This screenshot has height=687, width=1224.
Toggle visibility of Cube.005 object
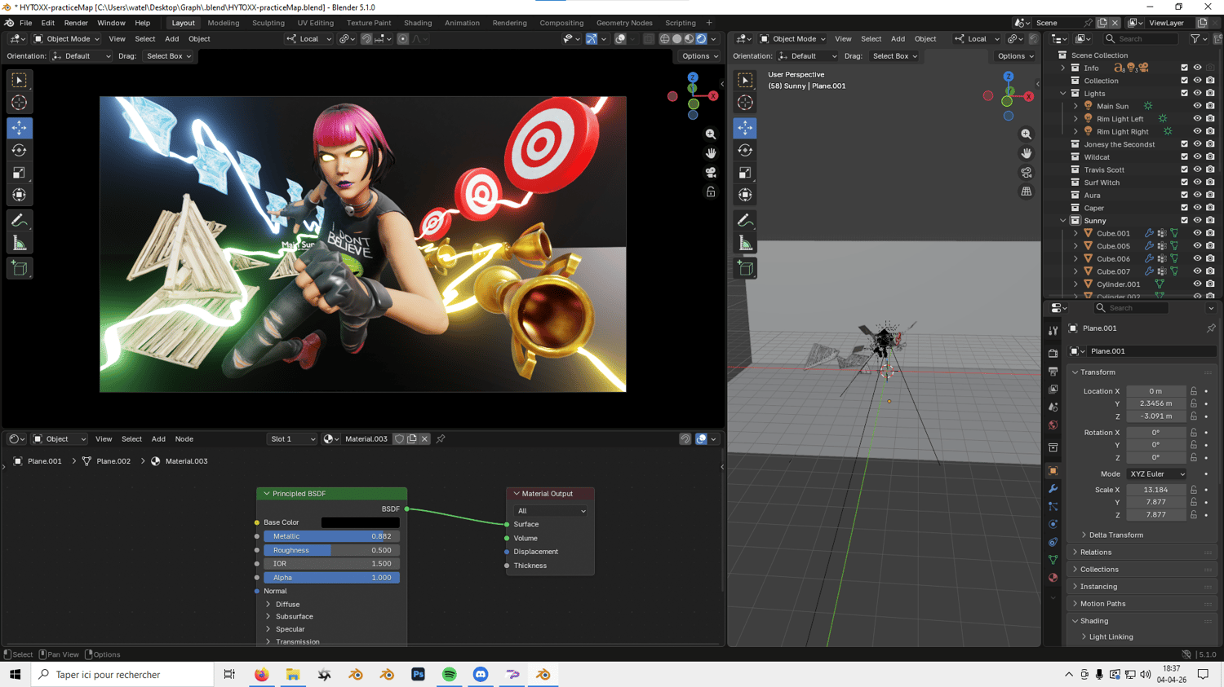pos(1197,246)
